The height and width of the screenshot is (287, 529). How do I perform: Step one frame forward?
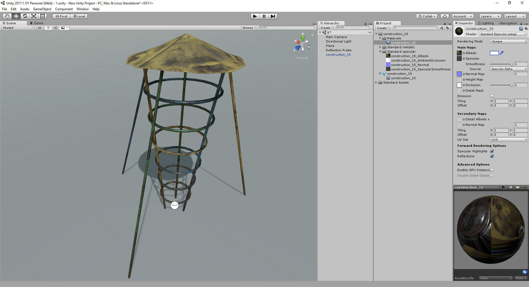tap(273, 16)
